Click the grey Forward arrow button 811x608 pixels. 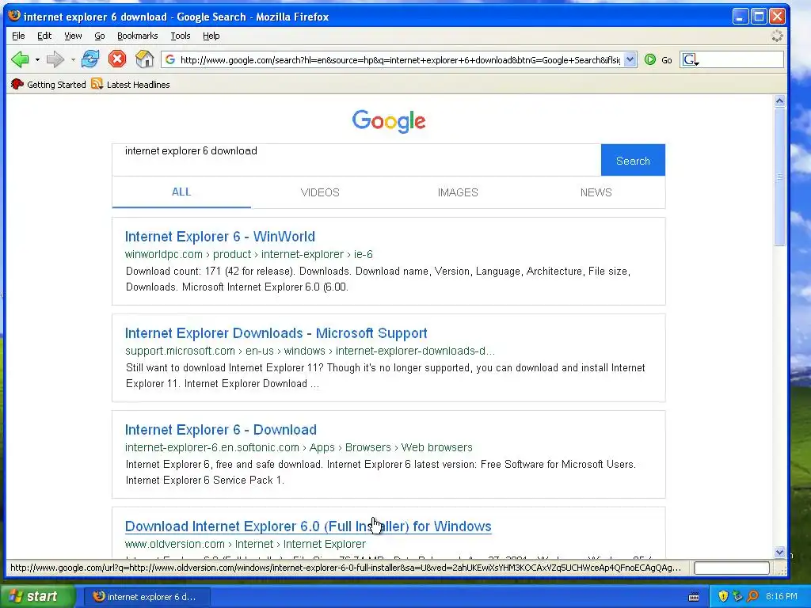[55, 59]
